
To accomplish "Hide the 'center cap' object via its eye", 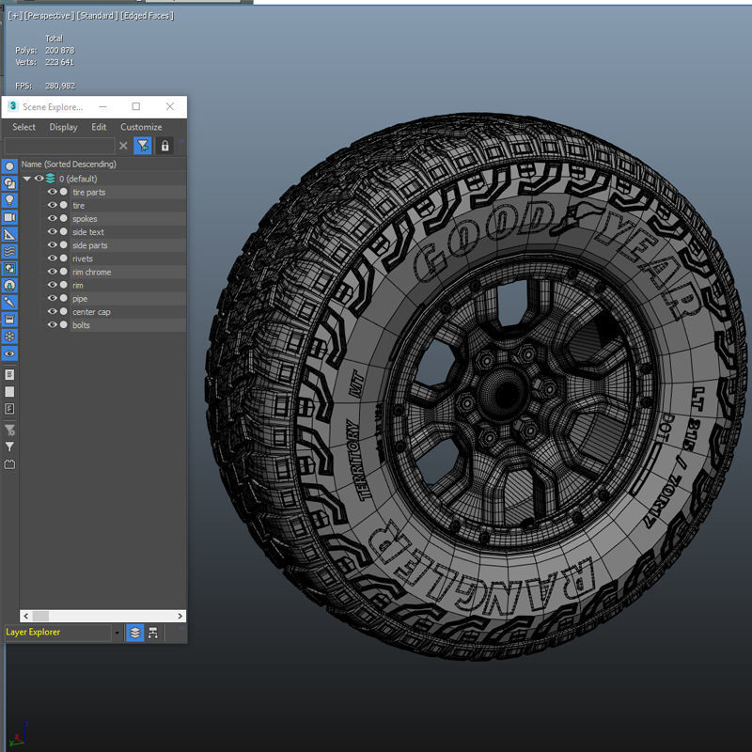I will point(52,312).
